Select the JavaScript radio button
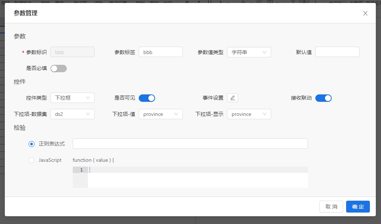Screen dimensions: 381x224 [x=32, y=160]
